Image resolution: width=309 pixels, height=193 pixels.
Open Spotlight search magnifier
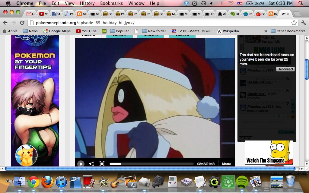point(301,3)
